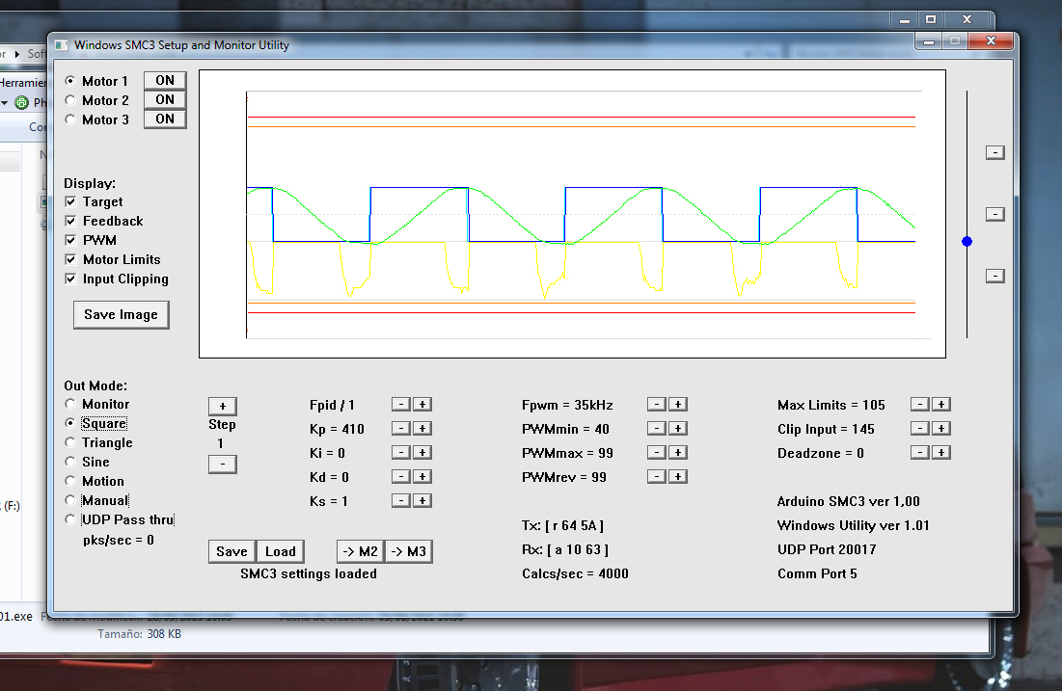
Task: Click the top minus button beside slider
Action: tap(995, 152)
